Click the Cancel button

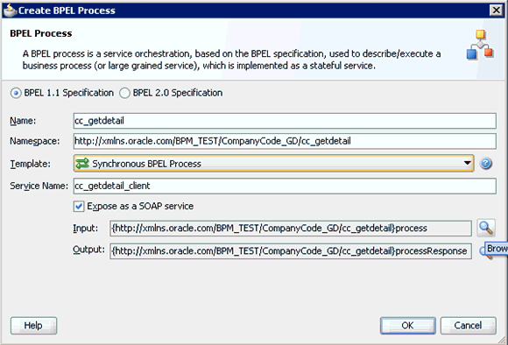(469, 325)
